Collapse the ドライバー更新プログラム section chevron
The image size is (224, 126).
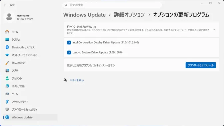(214, 30)
